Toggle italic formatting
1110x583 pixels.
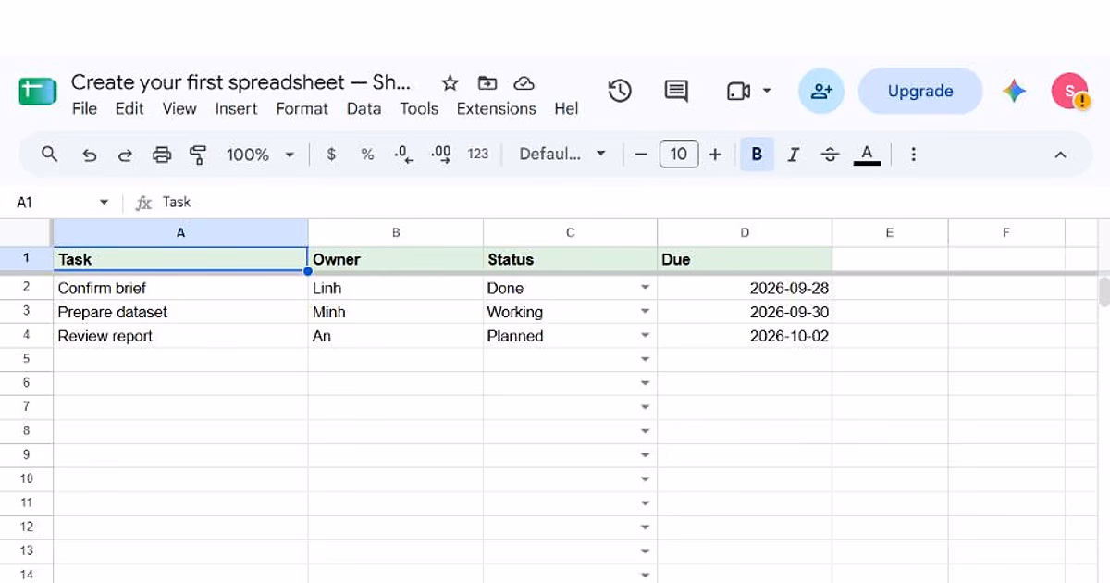tap(793, 155)
